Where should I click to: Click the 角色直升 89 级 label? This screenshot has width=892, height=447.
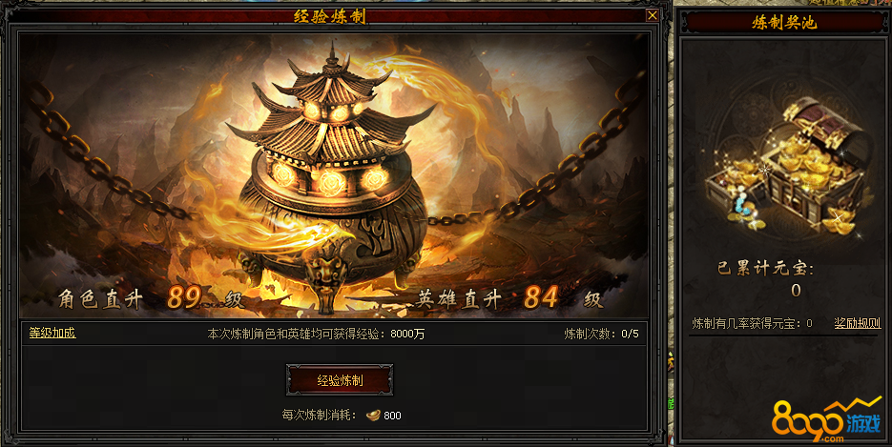[151, 297]
